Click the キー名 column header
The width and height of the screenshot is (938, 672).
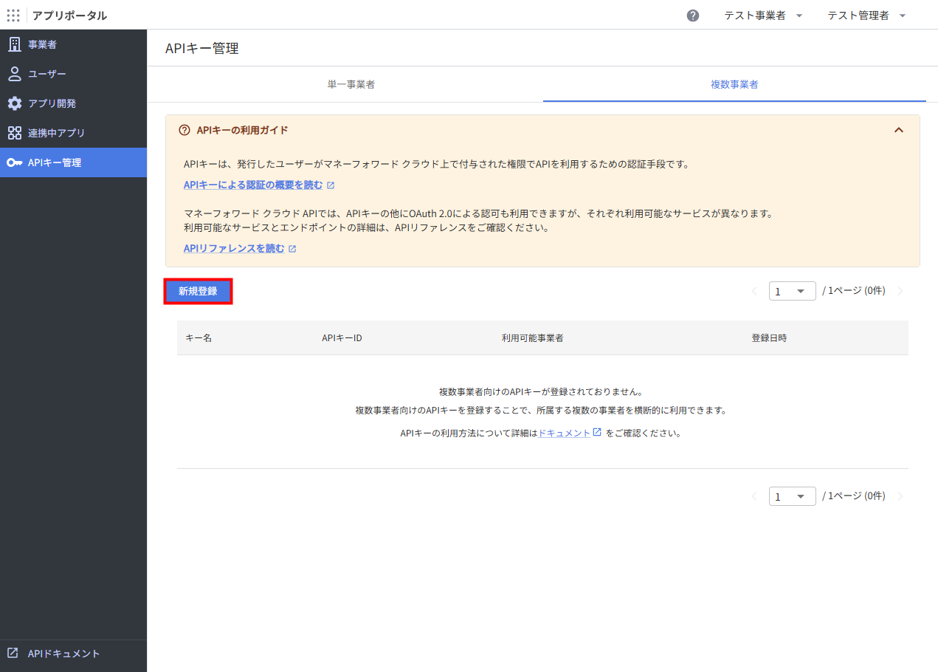(x=199, y=337)
